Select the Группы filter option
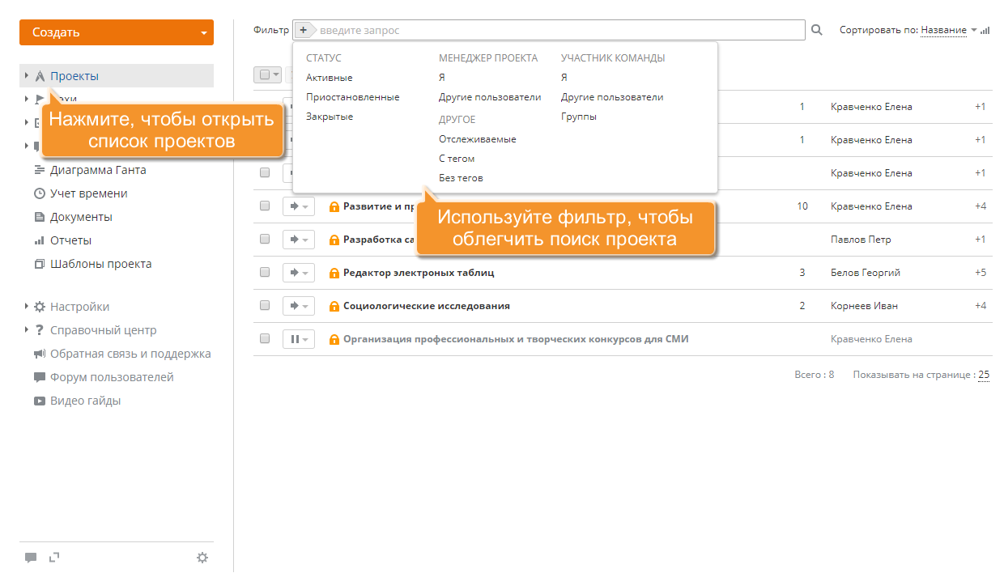Viewport: 1004px width, 573px height. tap(579, 117)
